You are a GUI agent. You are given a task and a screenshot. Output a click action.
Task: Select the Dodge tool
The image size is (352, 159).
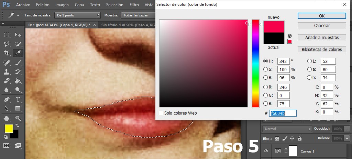click(18, 90)
